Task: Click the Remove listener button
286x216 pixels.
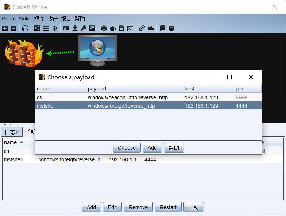Action: [138, 207]
